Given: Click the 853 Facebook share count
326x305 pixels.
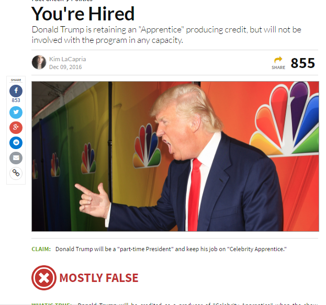Looking at the screenshot, I should point(16,100).
